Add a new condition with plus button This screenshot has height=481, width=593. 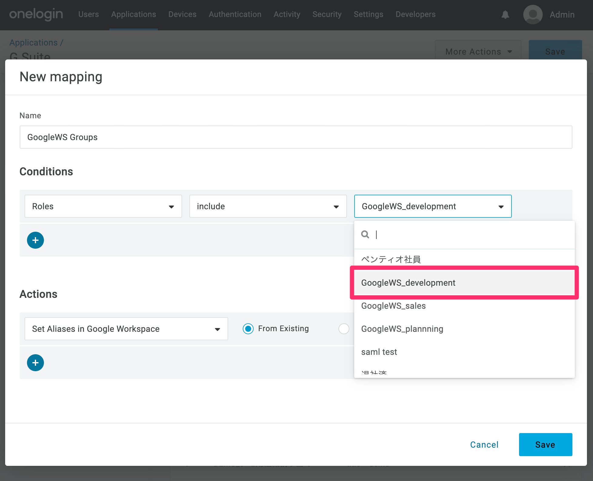[35, 240]
